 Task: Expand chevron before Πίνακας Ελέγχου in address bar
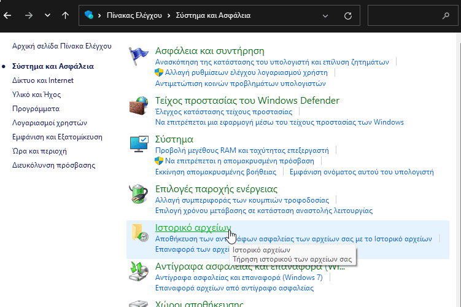pos(99,15)
